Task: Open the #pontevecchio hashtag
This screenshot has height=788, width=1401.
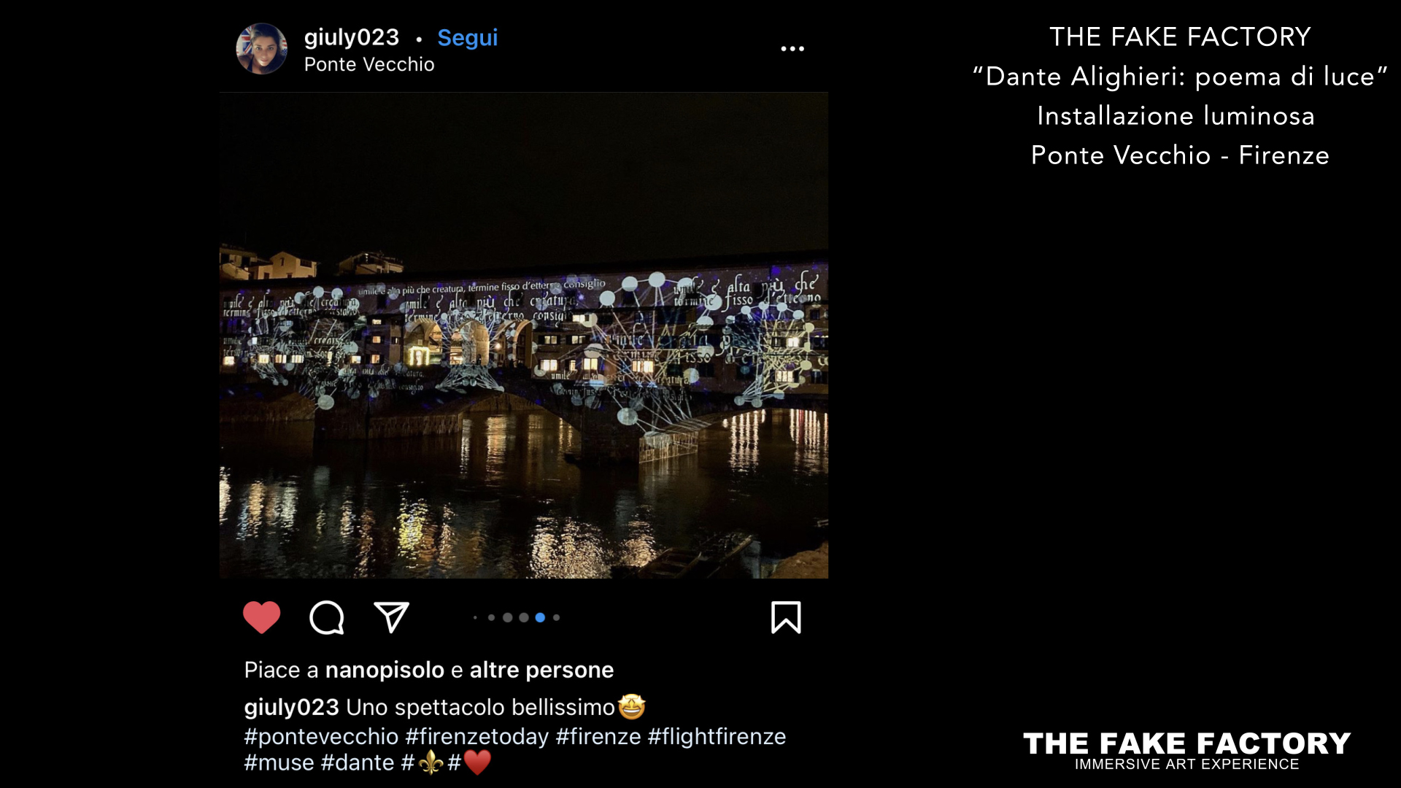Action: [x=321, y=736]
